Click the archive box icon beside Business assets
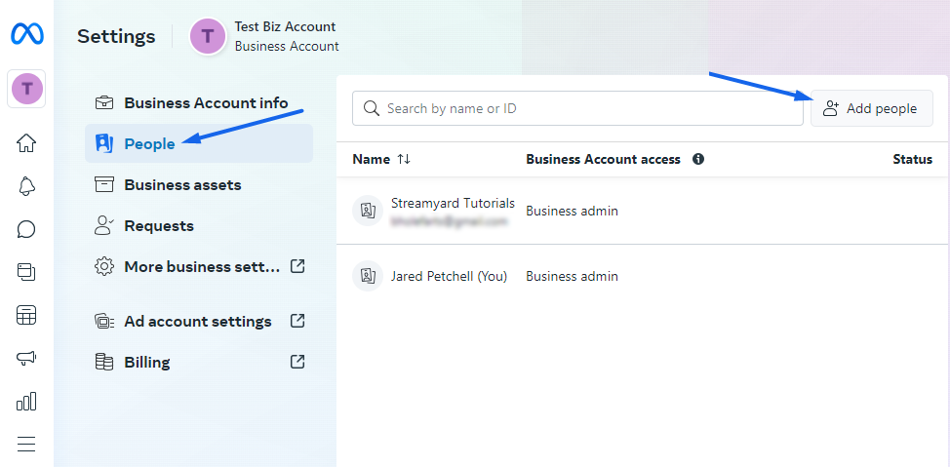Image resolution: width=950 pixels, height=467 pixels. click(x=104, y=184)
